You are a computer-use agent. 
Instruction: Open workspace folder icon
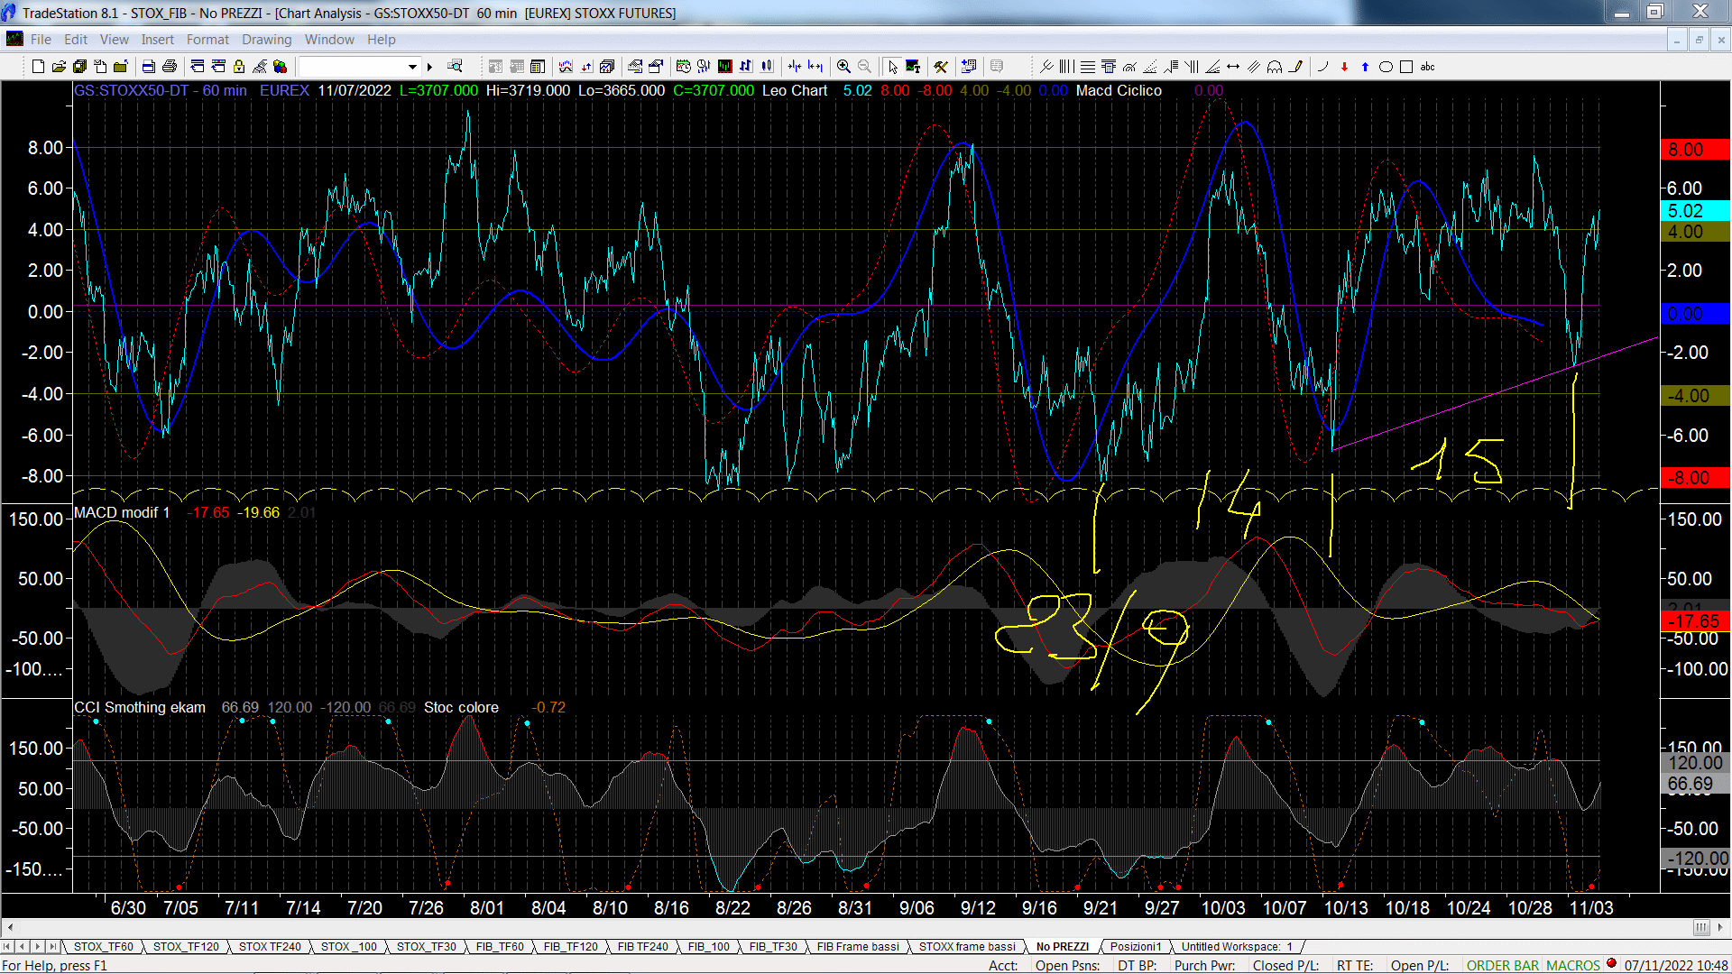coord(59,67)
